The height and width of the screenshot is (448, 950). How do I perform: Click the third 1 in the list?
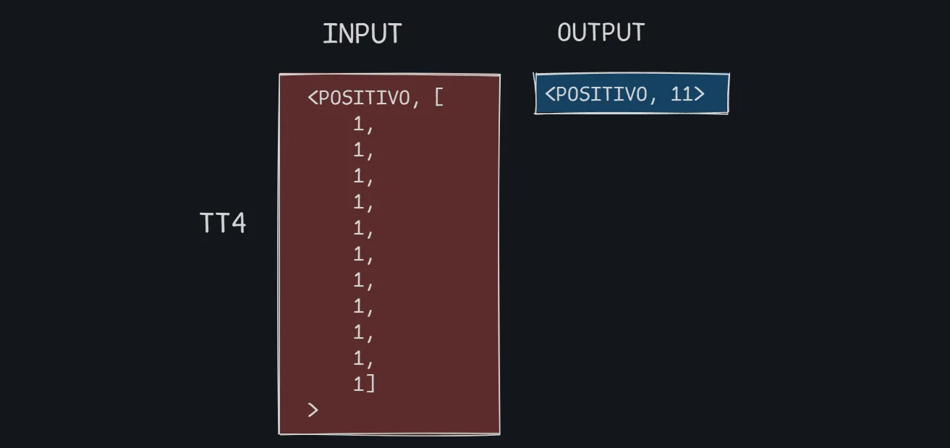(x=358, y=177)
